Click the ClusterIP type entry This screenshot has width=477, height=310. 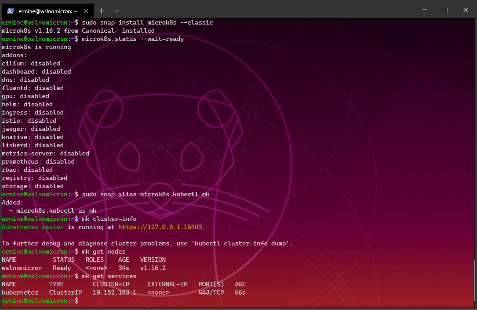[65, 292]
